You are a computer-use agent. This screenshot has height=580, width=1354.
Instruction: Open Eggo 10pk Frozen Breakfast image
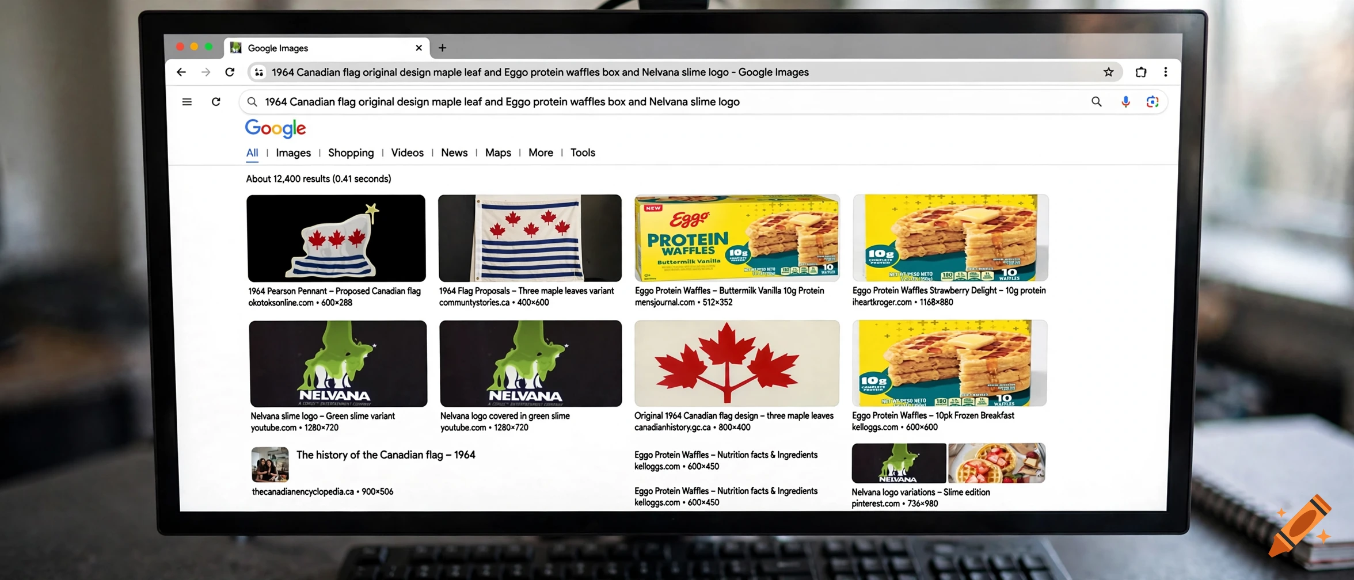tap(949, 363)
